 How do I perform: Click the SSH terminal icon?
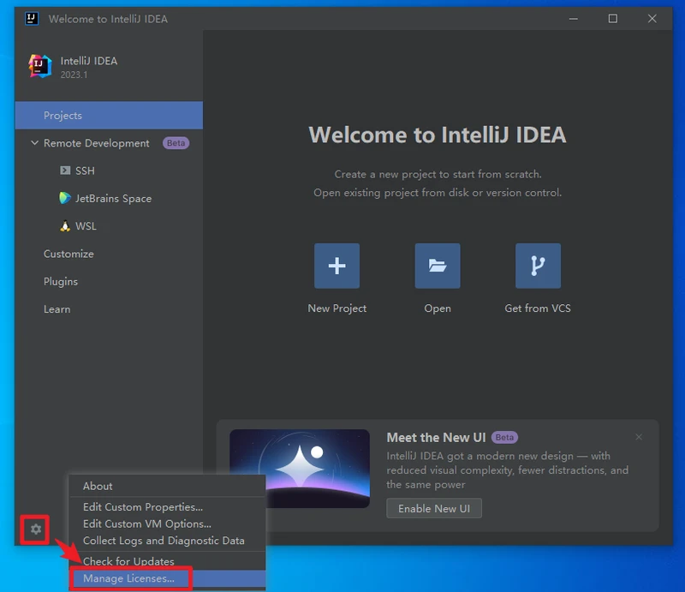[x=65, y=170]
